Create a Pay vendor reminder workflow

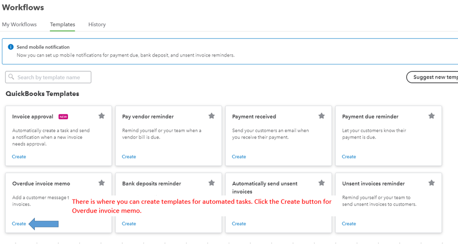coord(129,157)
